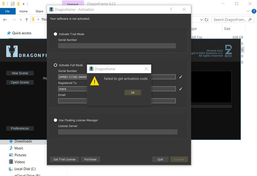The image size is (257, 176).
Task: Click the full mode Serial Number field
Action: 117,77
